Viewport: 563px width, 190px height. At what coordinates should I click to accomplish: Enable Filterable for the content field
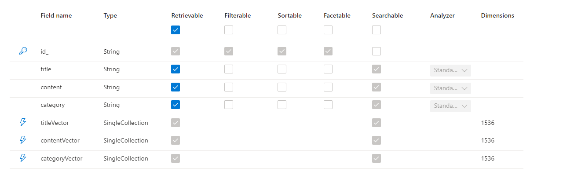click(229, 87)
